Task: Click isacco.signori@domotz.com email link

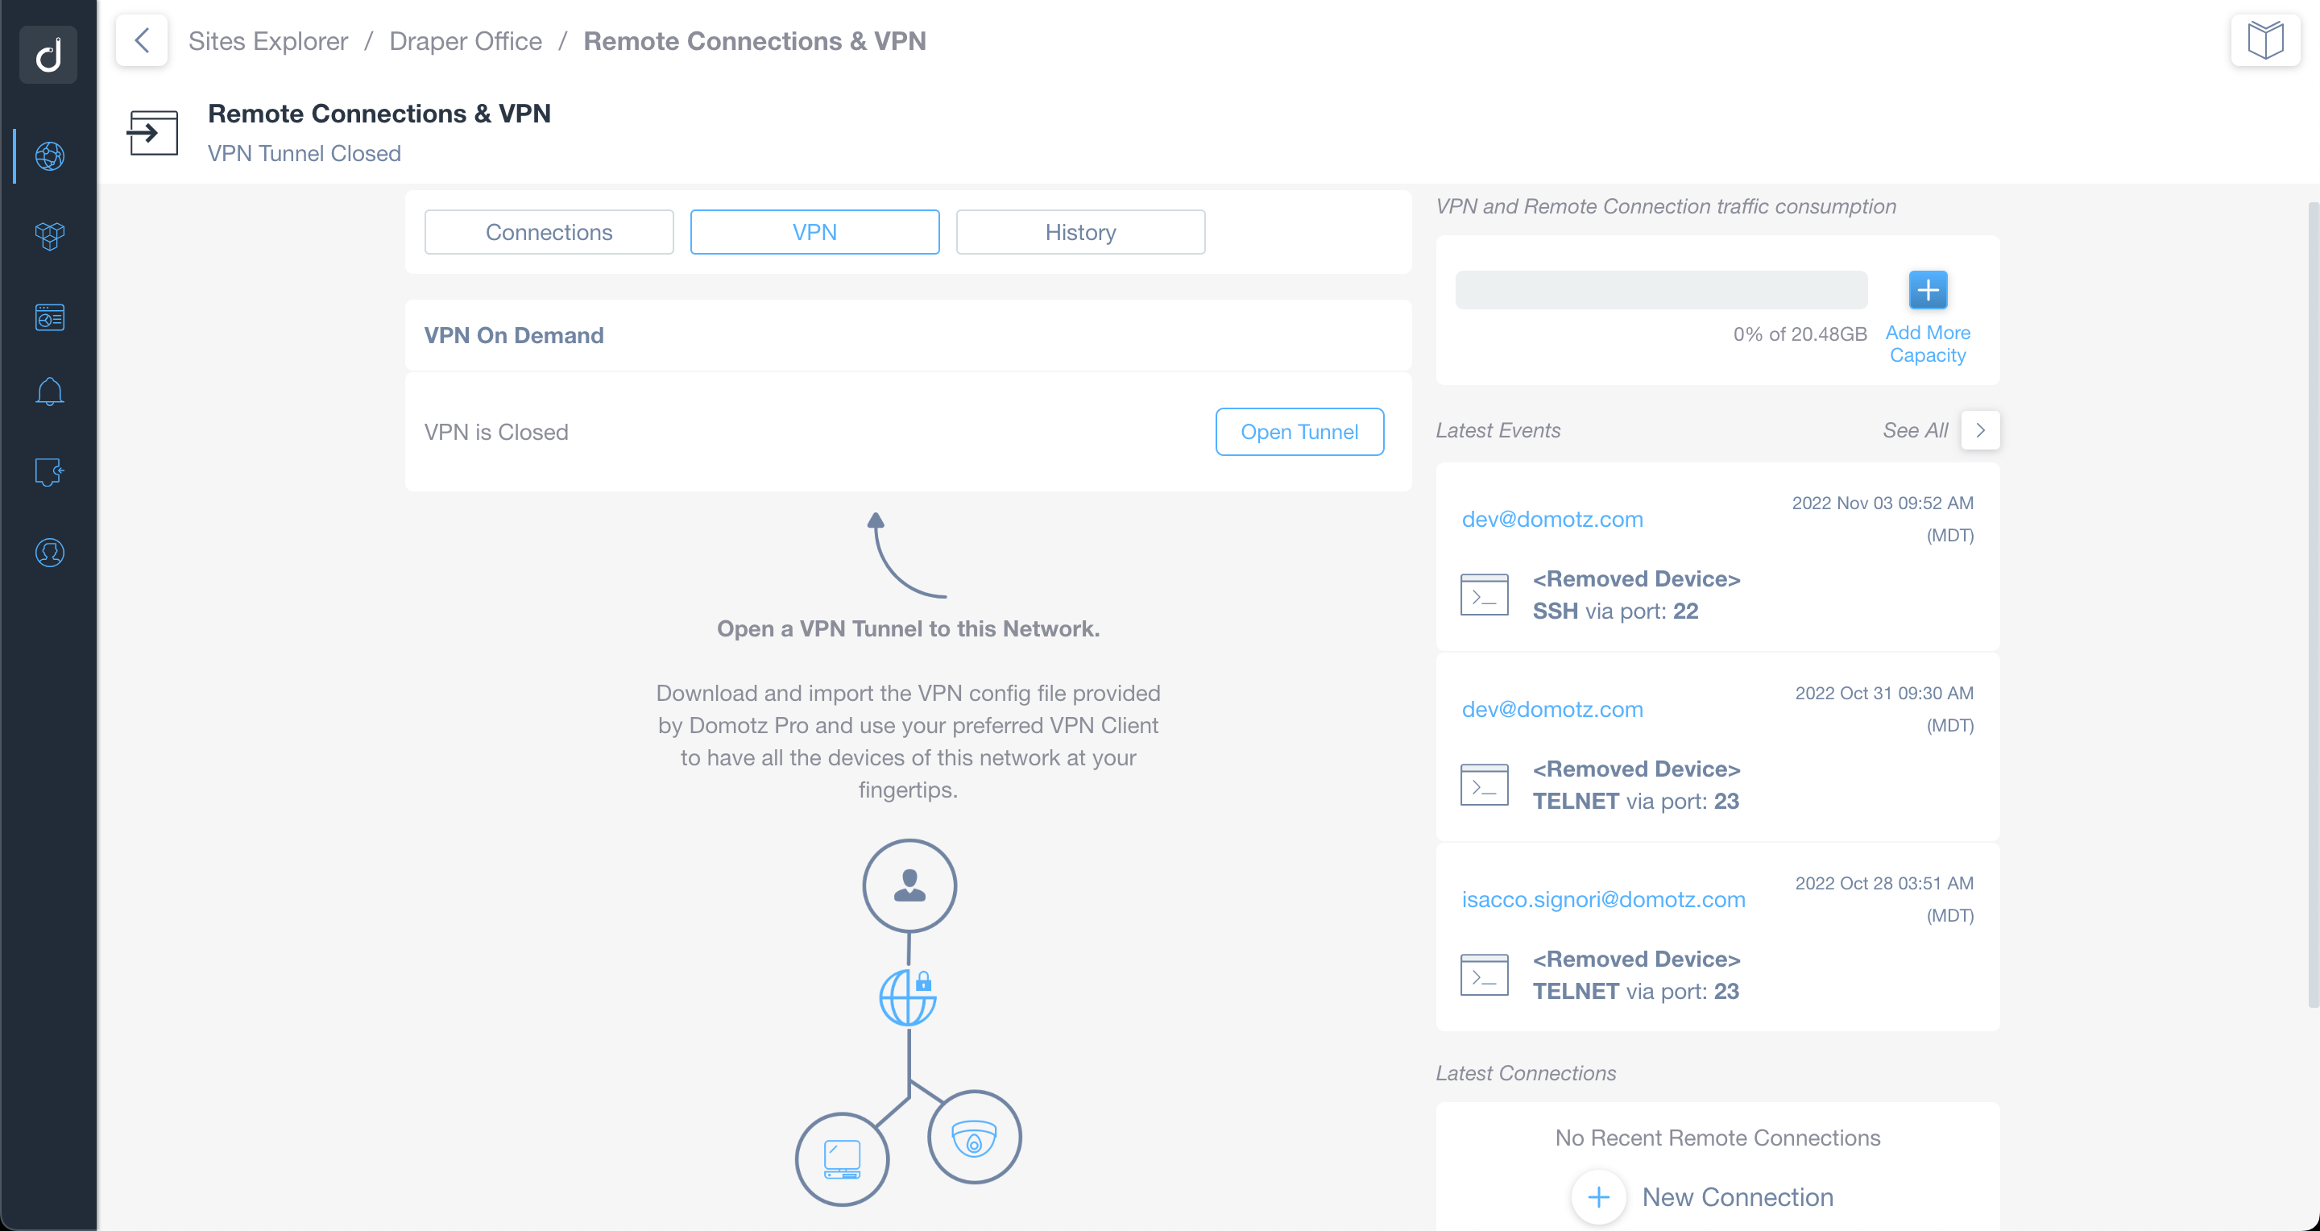Action: coord(1603,900)
